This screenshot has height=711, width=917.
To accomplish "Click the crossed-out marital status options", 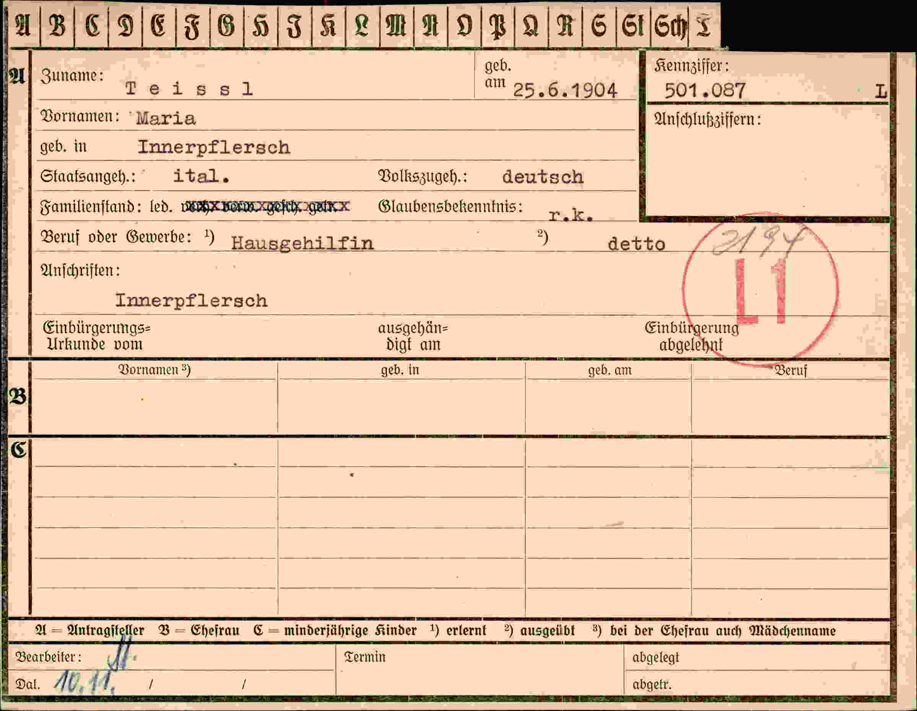I will pos(265,206).
